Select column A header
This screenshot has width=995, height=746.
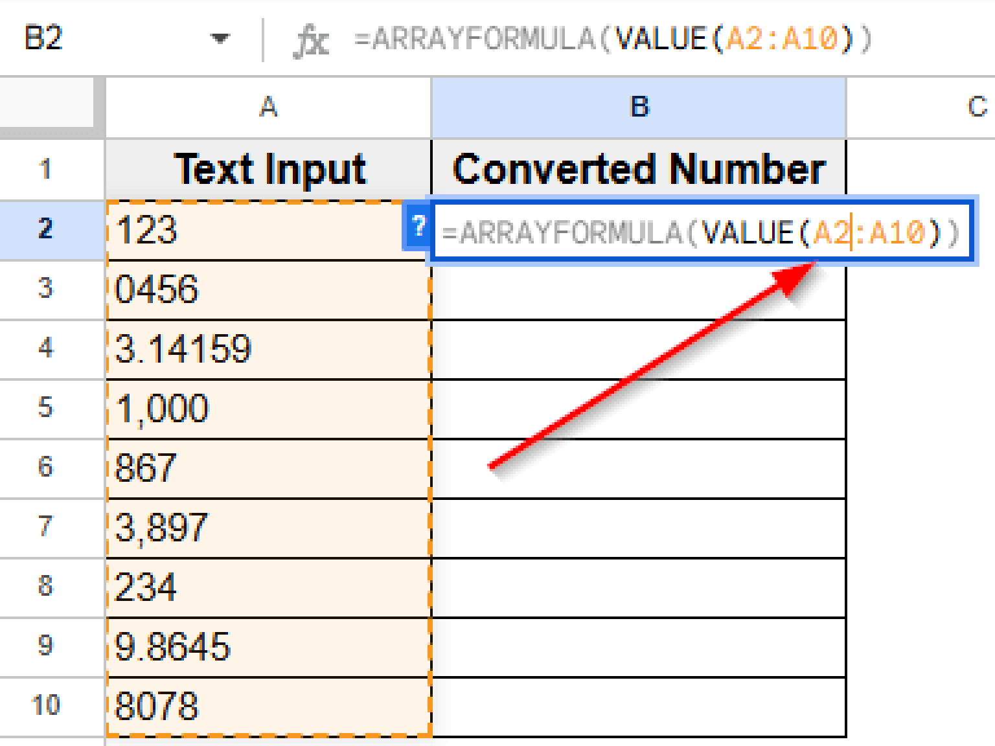pyautogui.click(x=269, y=106)
